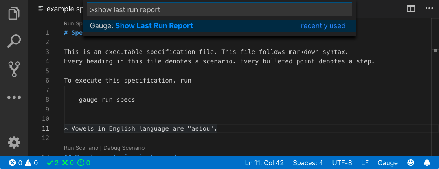Choose Gauge: Show Last Run Report command
The image size is (439, 169).
click(x=219, y=26)
